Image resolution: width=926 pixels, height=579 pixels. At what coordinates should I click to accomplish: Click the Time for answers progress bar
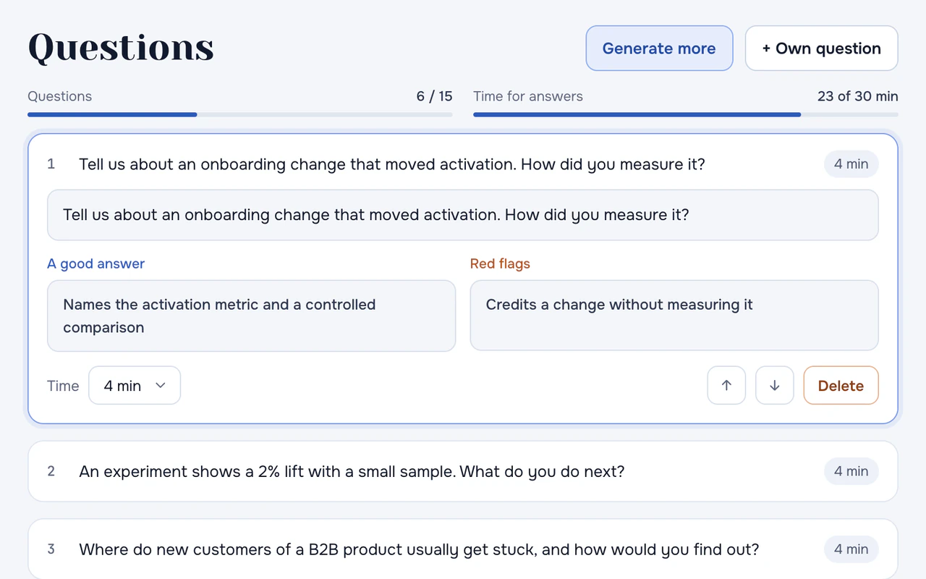tap(686, 114)
